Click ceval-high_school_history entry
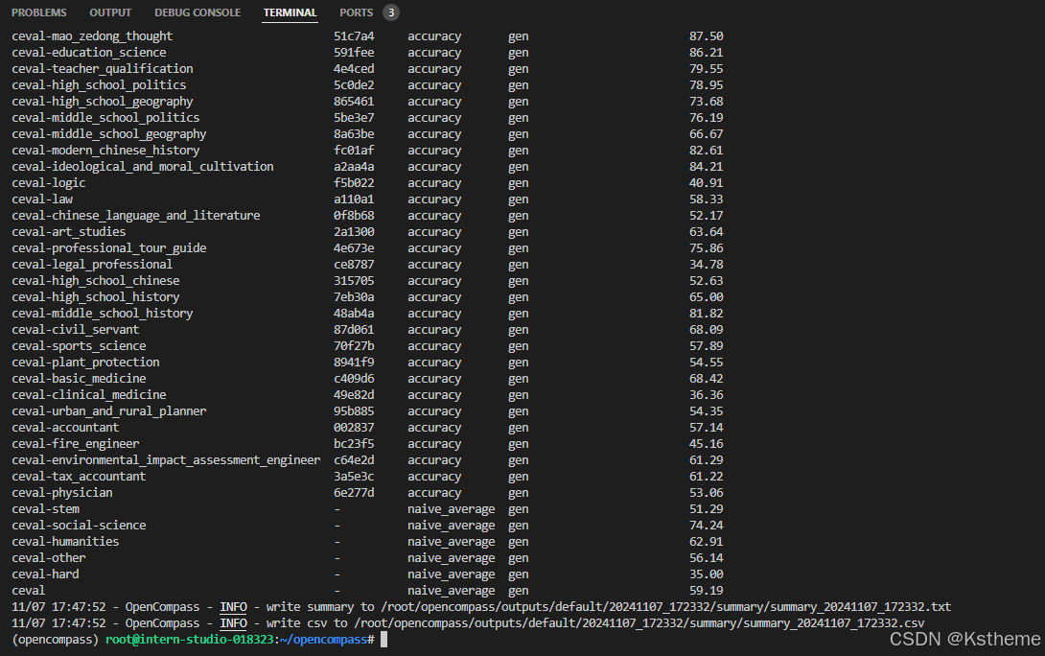 coord(95,296)
